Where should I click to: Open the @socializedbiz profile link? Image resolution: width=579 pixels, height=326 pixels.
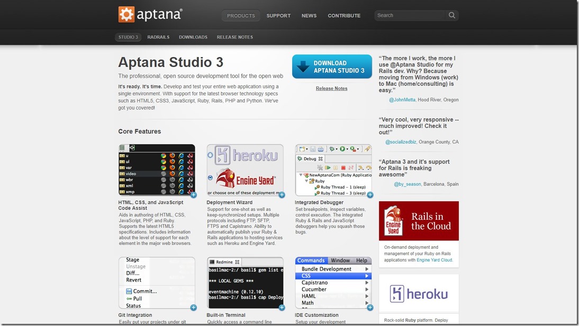[x=401, y=142]
